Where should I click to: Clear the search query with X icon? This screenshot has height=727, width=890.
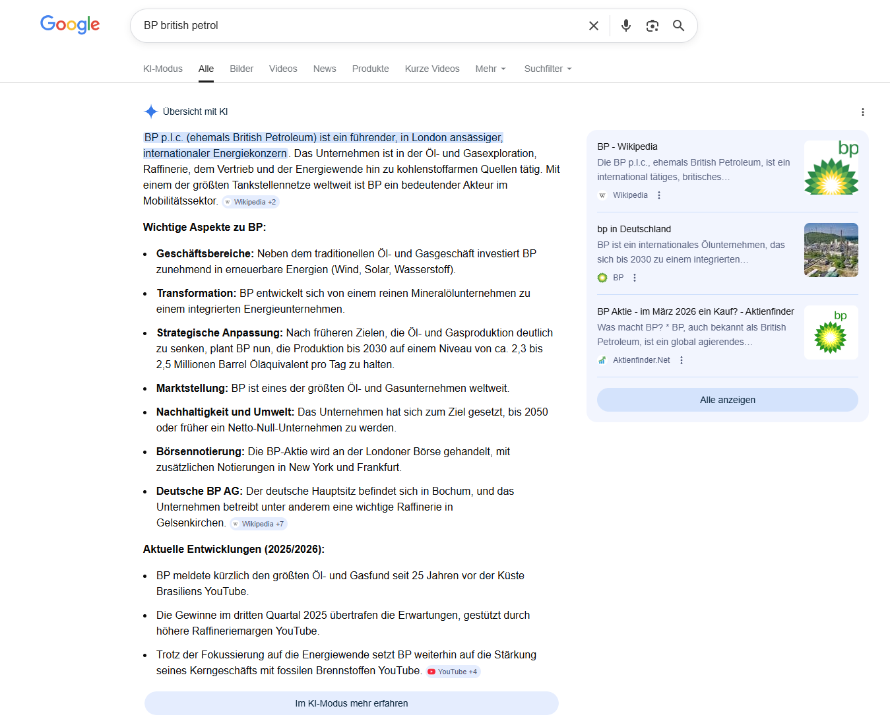click(594, 26)
